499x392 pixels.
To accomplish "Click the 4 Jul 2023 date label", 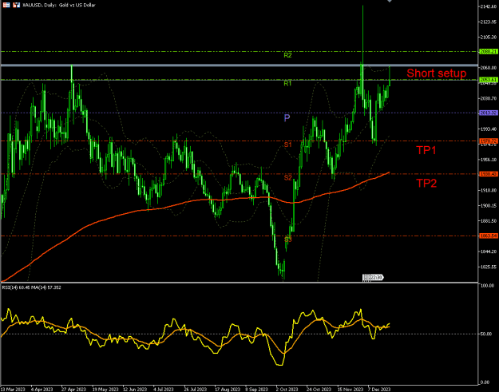I will click(163, 390).
